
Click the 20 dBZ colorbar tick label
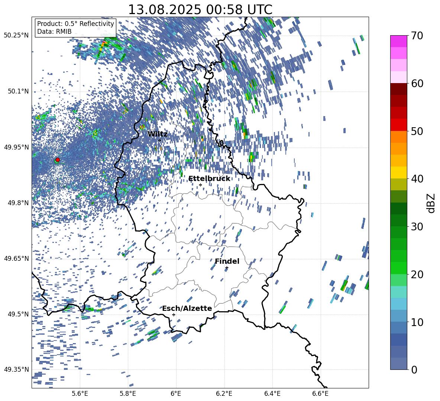tap(417, 274)
